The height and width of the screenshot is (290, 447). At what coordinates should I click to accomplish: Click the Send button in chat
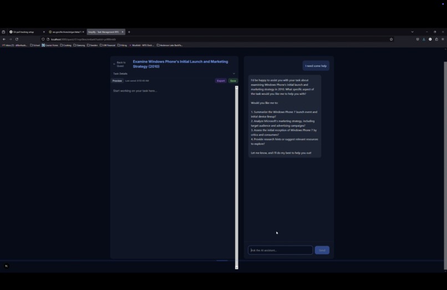pos(322,250)
